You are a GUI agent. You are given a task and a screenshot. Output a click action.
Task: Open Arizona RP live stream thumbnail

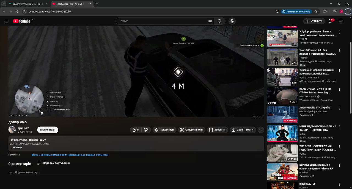pos(282,172)
